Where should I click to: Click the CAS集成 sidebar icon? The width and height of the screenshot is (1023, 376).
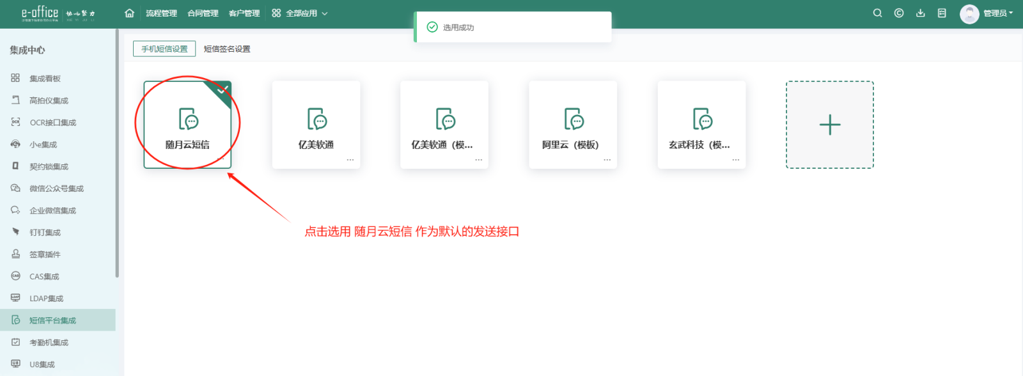pyautogui.click(x=15, y=276)
